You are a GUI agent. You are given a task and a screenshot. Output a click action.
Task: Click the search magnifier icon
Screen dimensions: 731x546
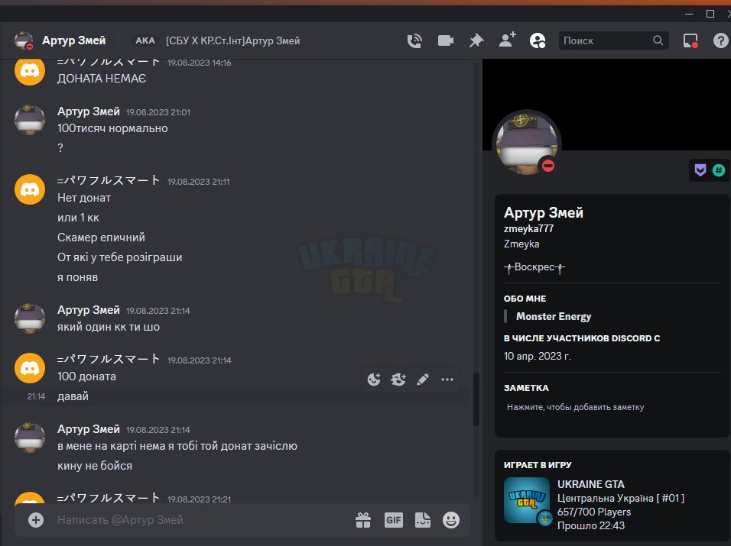pos(658,40)
